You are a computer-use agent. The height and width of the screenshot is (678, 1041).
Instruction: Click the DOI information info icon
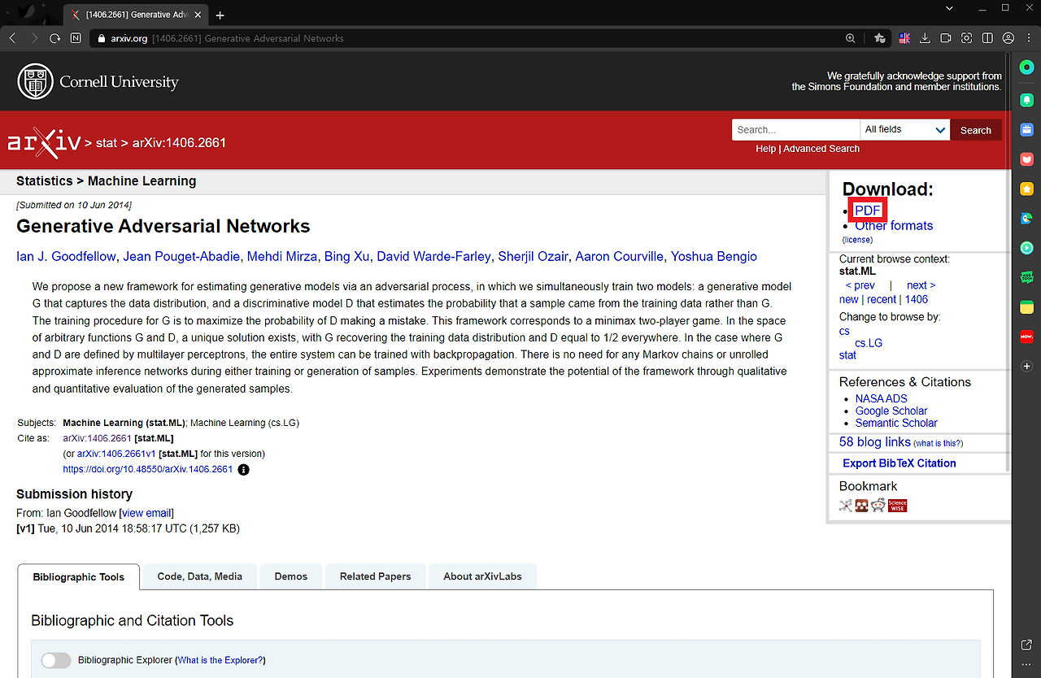click(243, 469)
